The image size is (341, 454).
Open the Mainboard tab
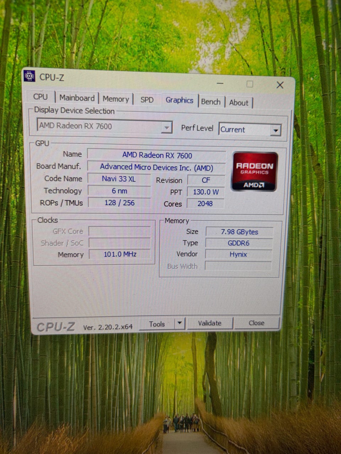tap(77, 98)
